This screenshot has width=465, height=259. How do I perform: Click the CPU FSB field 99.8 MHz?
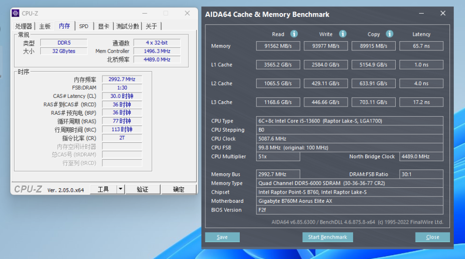click(350, 148)
